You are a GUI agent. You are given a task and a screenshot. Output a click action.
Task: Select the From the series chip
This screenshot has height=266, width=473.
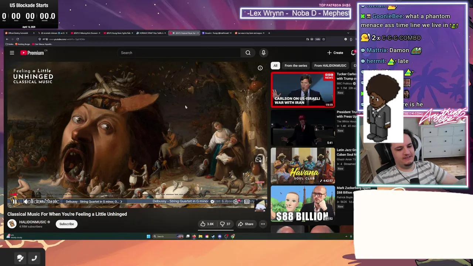[296, 65]
